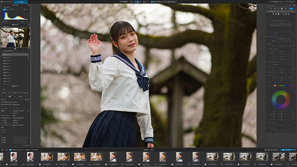
Task: Toggle shadow clipping moon icon under histogram
Action: (4, 22)
